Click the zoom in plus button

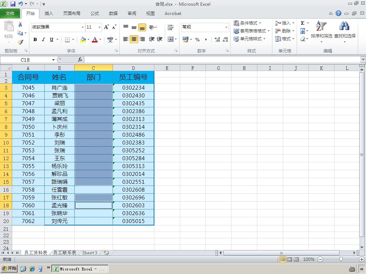point(362,259)
